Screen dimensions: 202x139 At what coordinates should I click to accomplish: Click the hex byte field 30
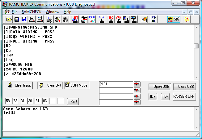pyautogui.click(x=30, y=101)
